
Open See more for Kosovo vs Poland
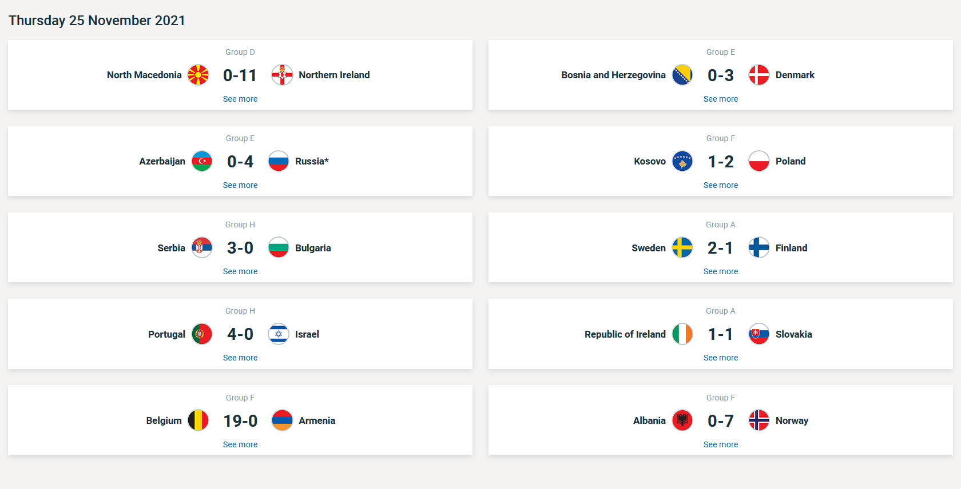(x=721, y=185)
